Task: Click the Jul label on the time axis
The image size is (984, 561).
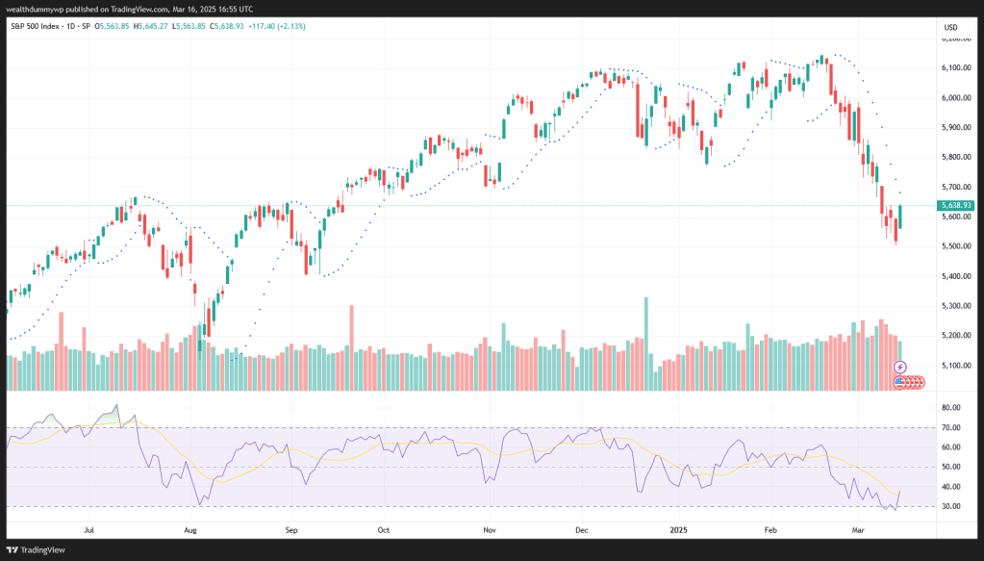Action: [89, 529]
